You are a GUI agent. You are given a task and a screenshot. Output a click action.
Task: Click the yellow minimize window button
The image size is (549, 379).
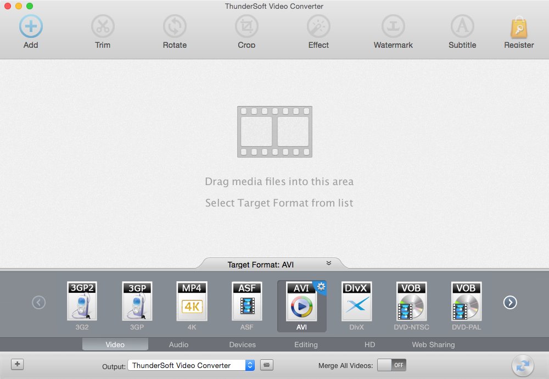point(19,6)
